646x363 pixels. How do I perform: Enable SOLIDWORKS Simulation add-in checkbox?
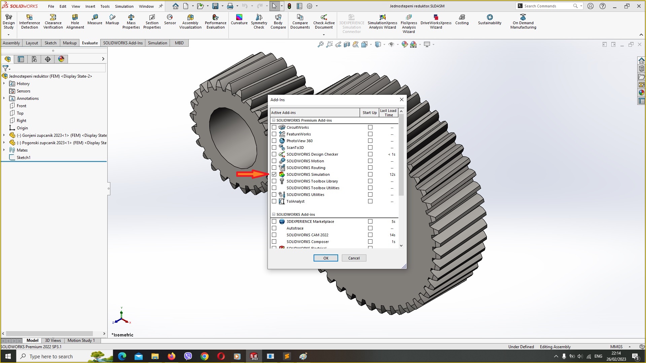(x=274, y=174)
